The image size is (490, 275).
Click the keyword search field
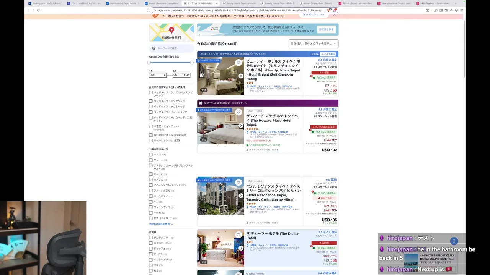[x=172, y=49]
